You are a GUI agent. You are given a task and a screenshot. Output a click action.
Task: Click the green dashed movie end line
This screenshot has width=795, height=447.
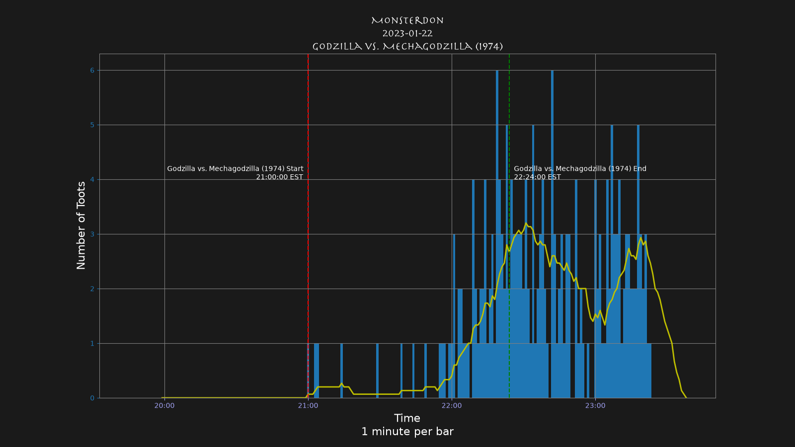(509, 226)
